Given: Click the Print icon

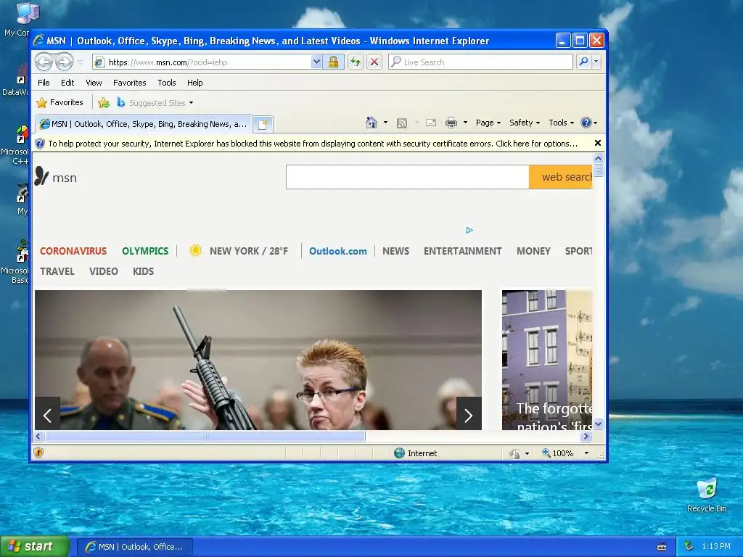Looking at the screenshot, I should click(451, 123).
